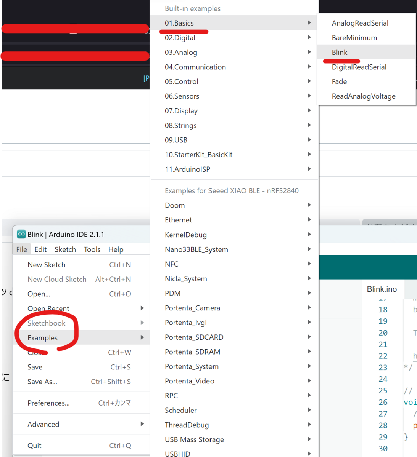Open the RPC examples submenu
Viewport: 417px width, 457px height.
point(234,396)
